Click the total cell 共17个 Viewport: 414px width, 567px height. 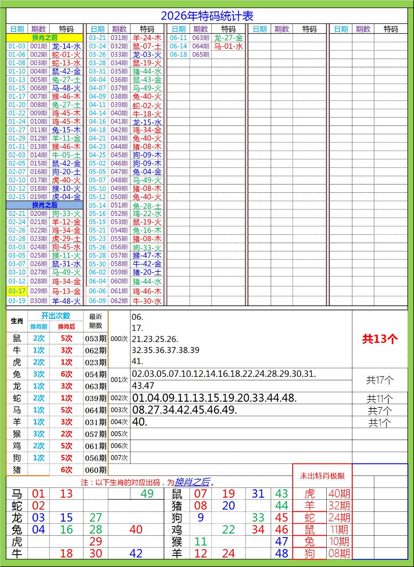(x=380, y=380)
